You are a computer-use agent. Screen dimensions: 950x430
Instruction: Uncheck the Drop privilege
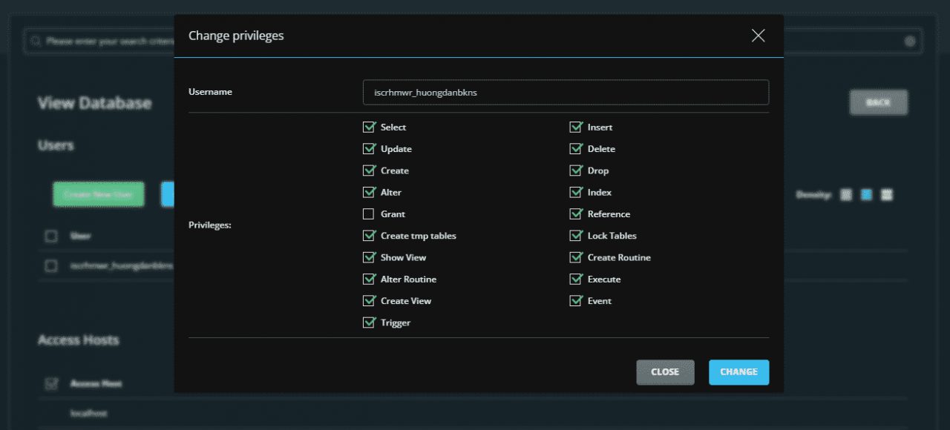[x=576, y=171]
